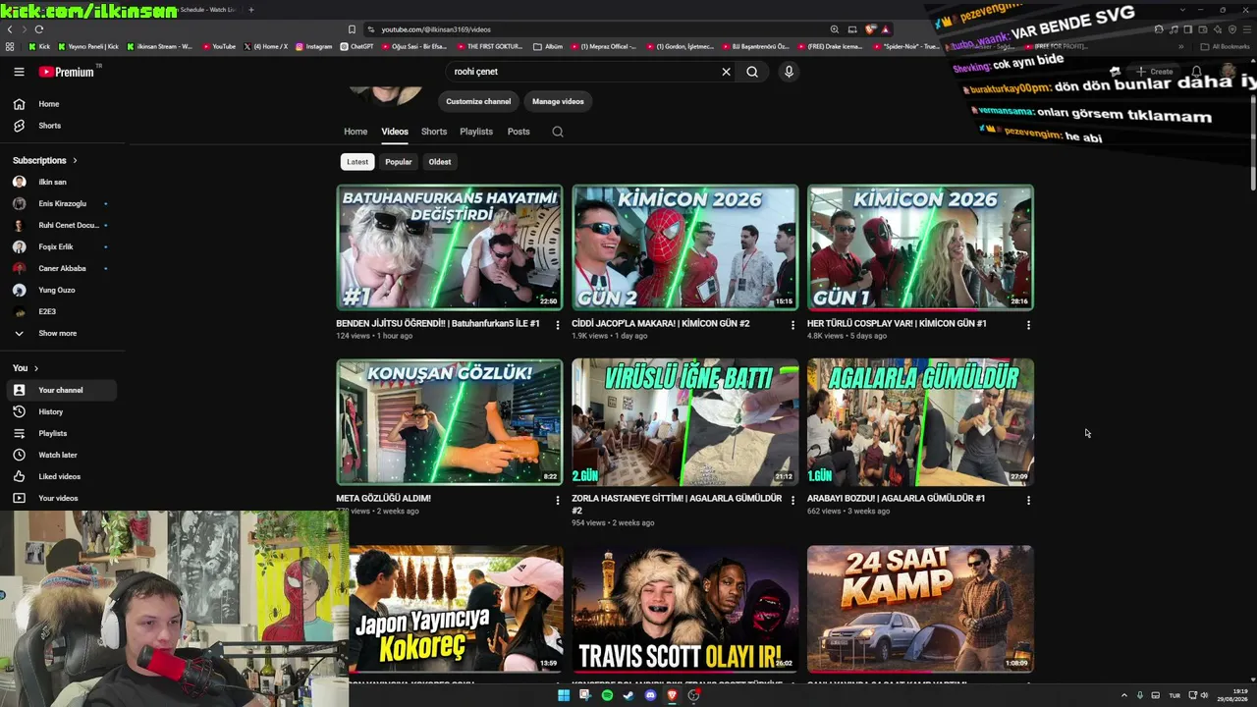Expand the You section chevron

(x=36, y=368)
